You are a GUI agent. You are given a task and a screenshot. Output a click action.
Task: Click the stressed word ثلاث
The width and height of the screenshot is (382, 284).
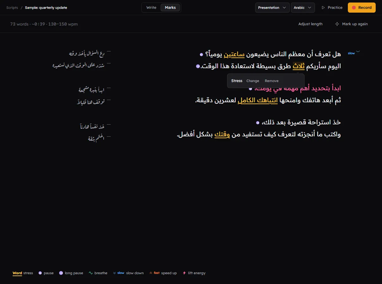click(x=299, y=66)
